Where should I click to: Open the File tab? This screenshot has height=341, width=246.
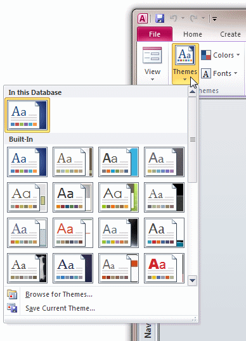pos(155,34)
